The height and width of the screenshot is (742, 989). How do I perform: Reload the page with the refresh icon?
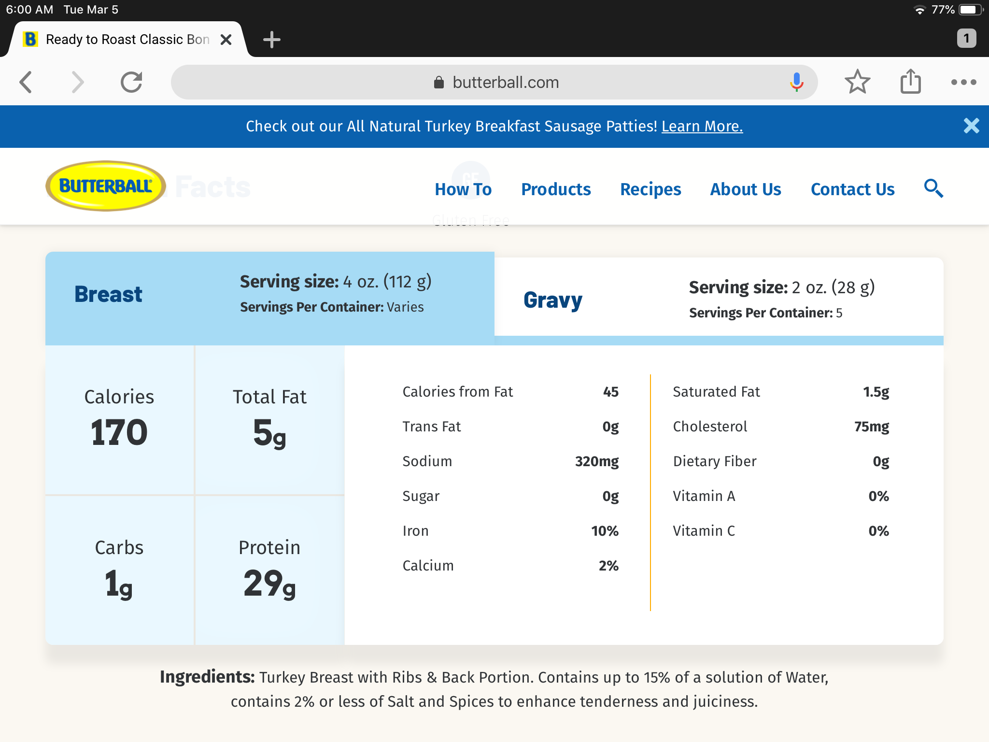click(x=131, y=82)
